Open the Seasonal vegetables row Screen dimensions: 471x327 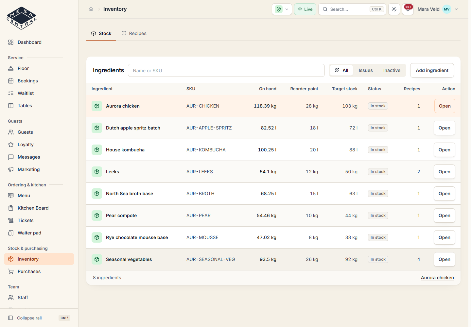pyautogui.click(x=445, y=259)
